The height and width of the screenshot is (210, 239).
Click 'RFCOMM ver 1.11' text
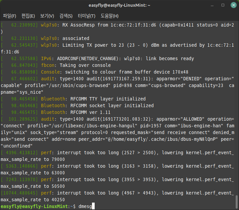pyautogui.click(x=90, y=112)
